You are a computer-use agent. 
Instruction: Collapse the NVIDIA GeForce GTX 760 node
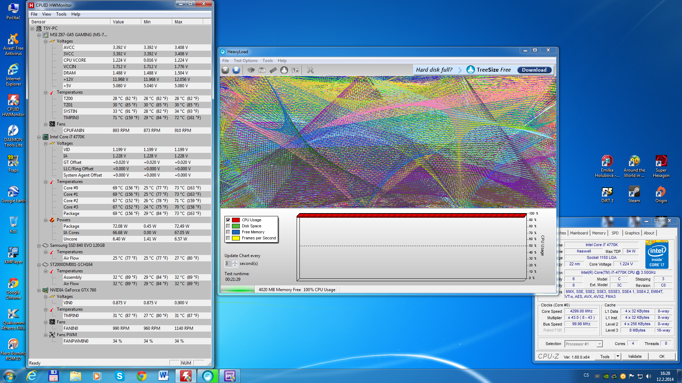point(39,290)
